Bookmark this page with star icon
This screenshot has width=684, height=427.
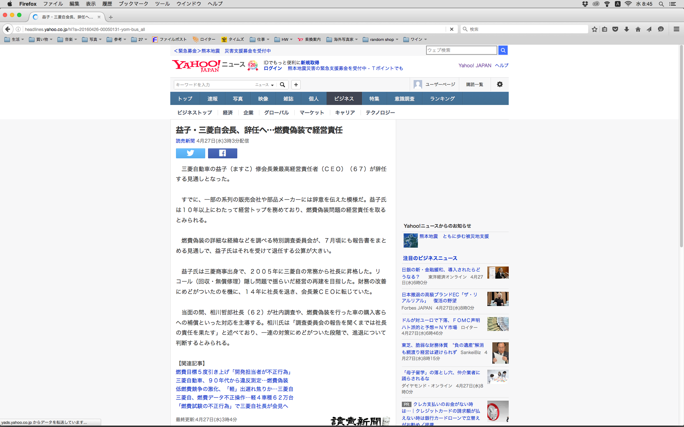tap(594, 29)
